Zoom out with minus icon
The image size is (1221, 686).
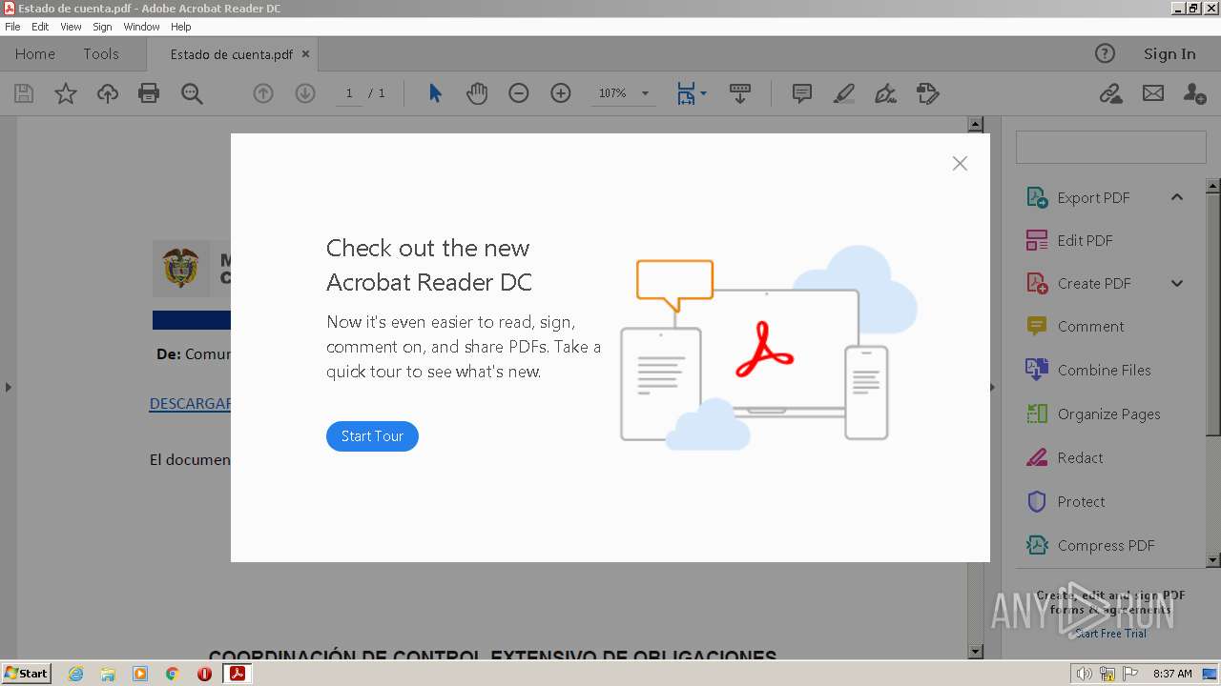click(519, 93)
